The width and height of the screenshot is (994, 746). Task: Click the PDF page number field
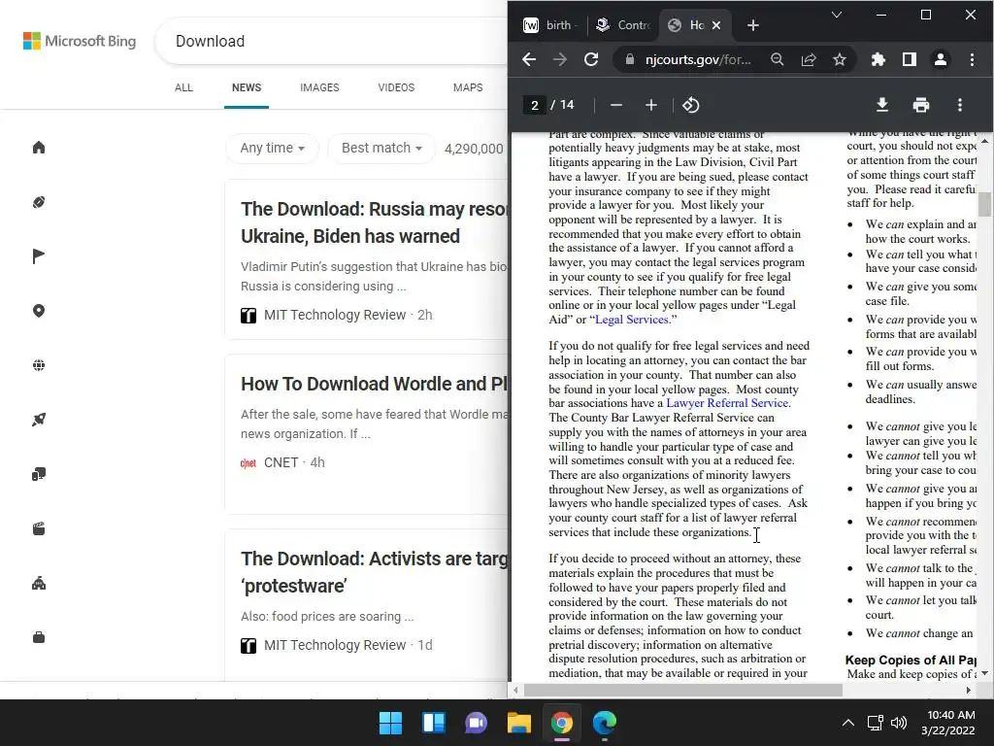[535, 105]
